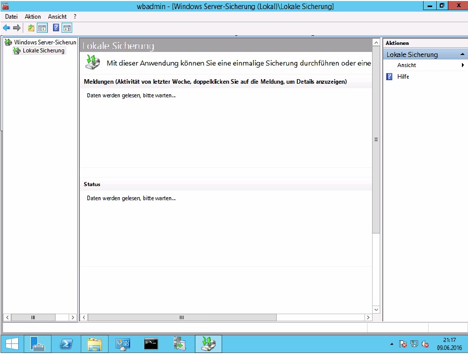Click the backup icon beside the description
The image size is (468, 354).
[x=93, y=62]
